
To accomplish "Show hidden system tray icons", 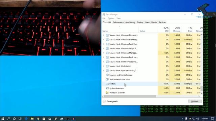I will pos(182,119).
